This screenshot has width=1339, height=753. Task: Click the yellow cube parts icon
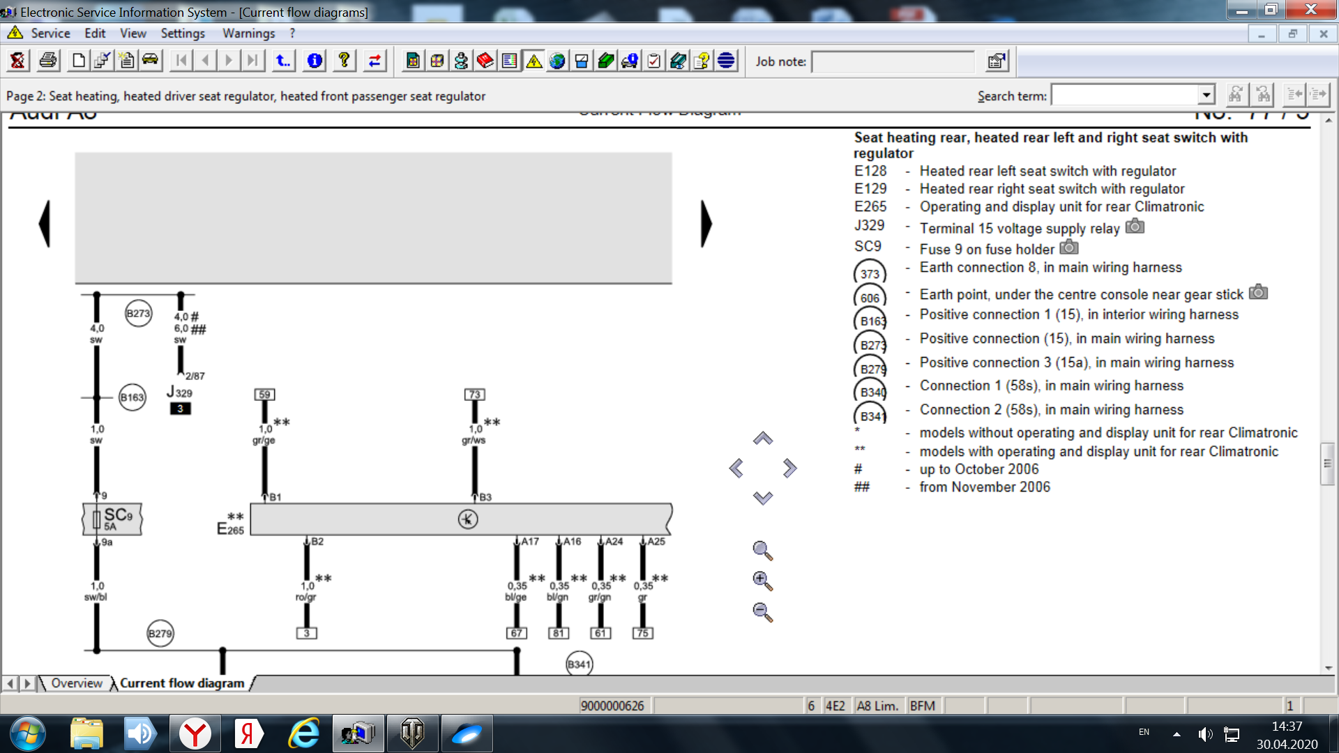tap(437, 61)
